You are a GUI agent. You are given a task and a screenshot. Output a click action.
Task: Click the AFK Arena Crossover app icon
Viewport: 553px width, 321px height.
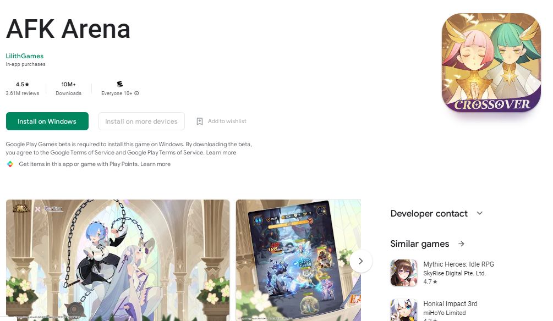click(x=491, y=63)
